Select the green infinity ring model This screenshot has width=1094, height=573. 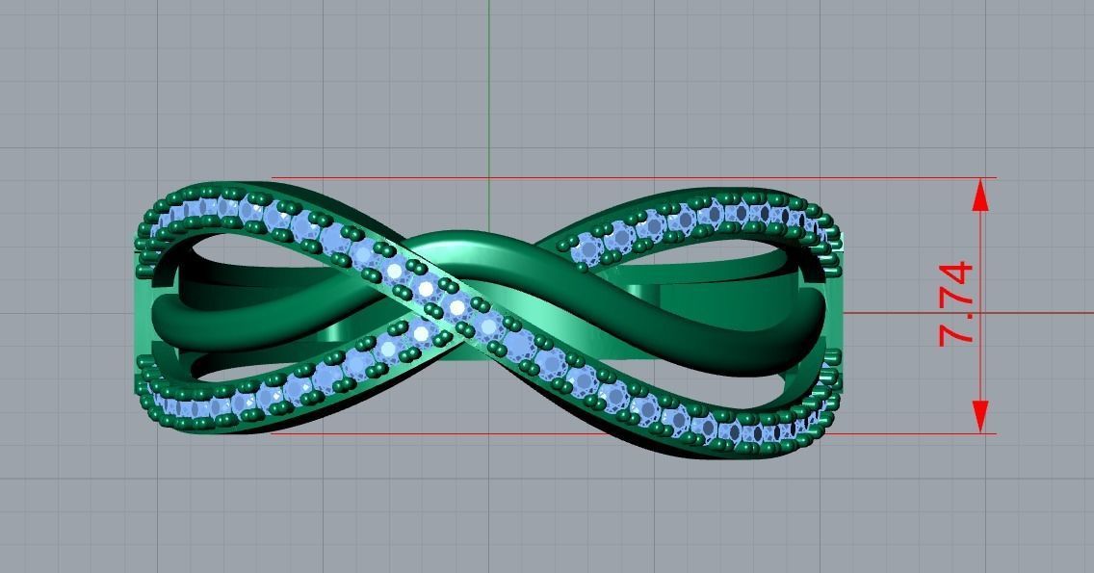point(488,321)
